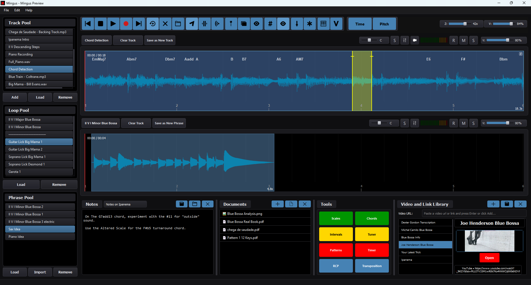
Task: Remove video with Video Library X icon
Action: point(520,204)
